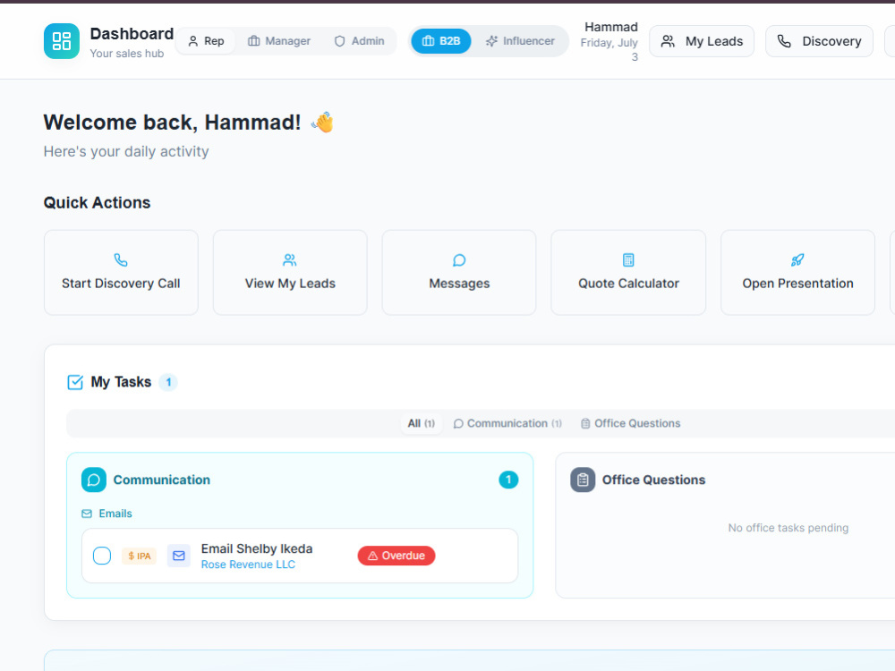Click the phone icon in Discovery button
Viewport: 895px width, 671px height.
click(784, 41)
